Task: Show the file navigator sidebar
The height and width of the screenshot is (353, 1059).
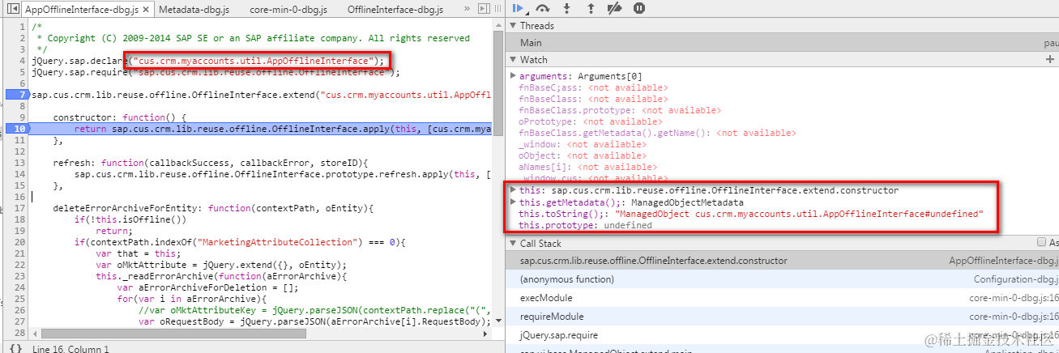Action: click(11, 9)
